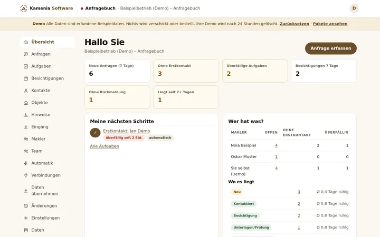Click the Aufgaben checkbox icon
This screenshot has width=380, height=237.
[26, 66]
